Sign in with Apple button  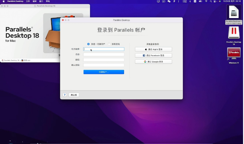[x=153, y=49]
